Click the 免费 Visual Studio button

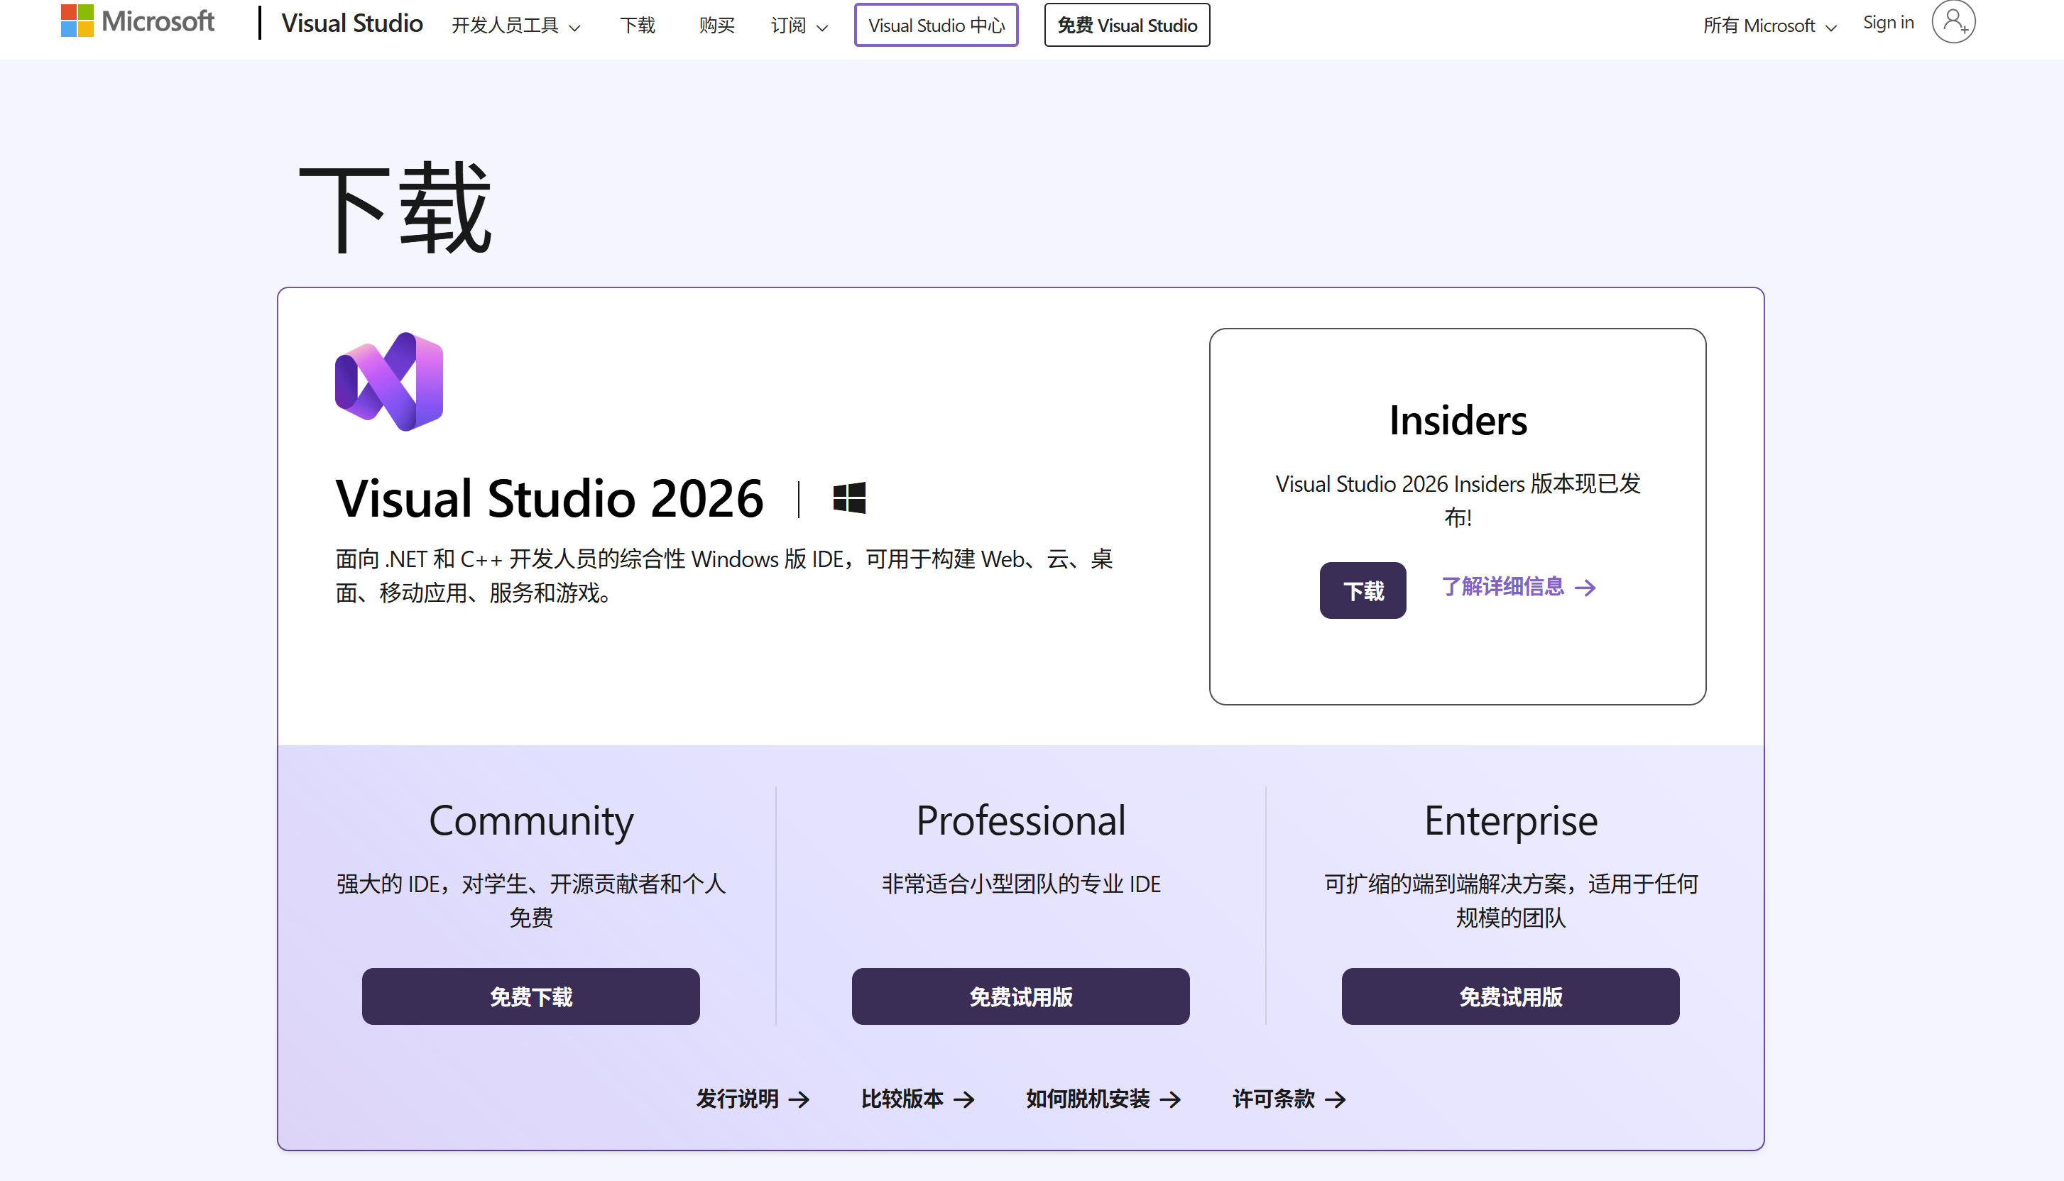pyautogui.click(x=1126, y=25)
